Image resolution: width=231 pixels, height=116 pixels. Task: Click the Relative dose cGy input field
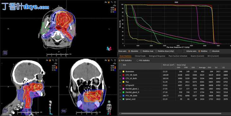[x=179, y=51]
